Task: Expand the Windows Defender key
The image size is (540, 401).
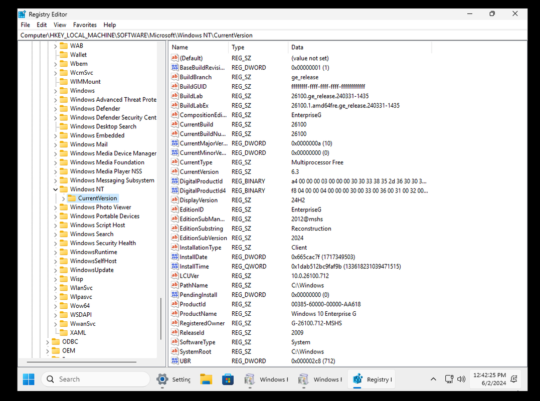Action: [56, 109]
